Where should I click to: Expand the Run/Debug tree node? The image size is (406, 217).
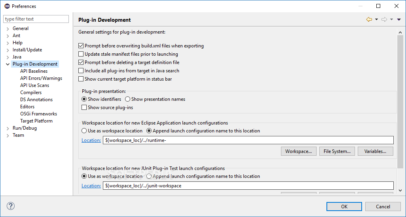(8, 128)
